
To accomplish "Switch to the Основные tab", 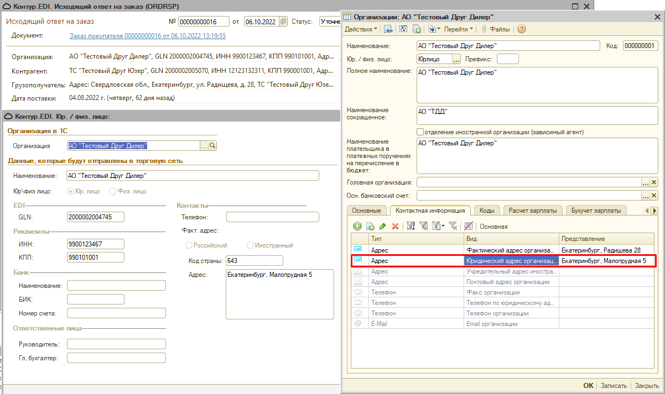I will tap(366, 211).
